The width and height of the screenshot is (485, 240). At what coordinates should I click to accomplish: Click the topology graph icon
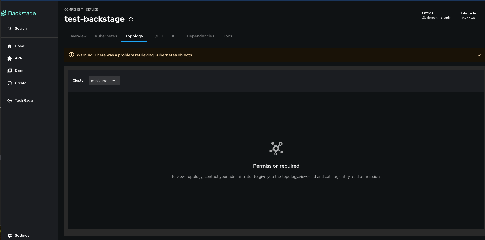click(276, 148)
